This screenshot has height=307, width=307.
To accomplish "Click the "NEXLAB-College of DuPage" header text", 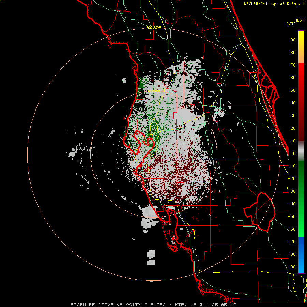I will [272, 4].
